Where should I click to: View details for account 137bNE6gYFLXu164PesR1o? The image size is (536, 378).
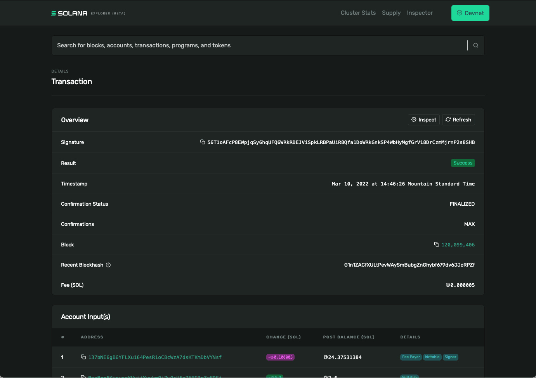point(155,357)
